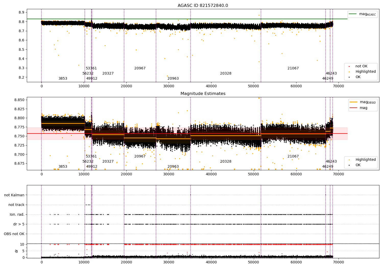Click the 50000 x-tick under the flags plot

pos(254,262)
